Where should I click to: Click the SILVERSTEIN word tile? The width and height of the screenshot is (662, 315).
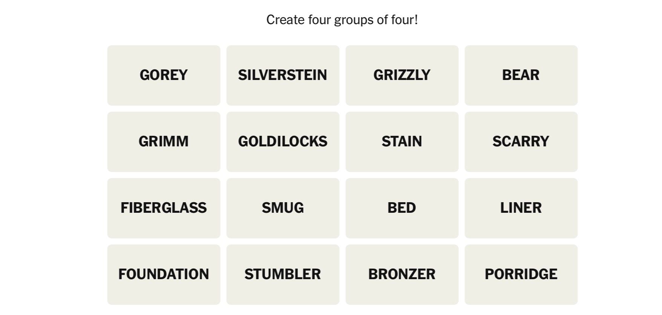(283, 75)
